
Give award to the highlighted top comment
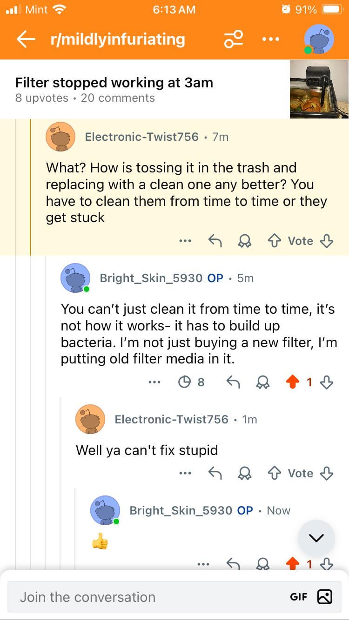coord(244,241)
